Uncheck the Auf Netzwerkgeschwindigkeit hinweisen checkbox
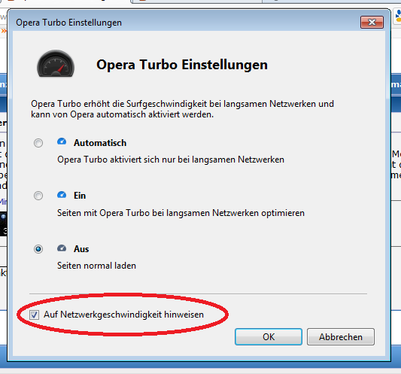 pyautogui.click(x=34, y=315)
